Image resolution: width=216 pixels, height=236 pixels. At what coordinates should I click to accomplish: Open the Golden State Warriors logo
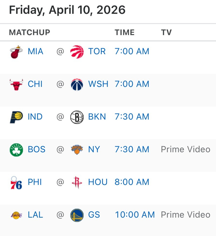coord(77,215)
